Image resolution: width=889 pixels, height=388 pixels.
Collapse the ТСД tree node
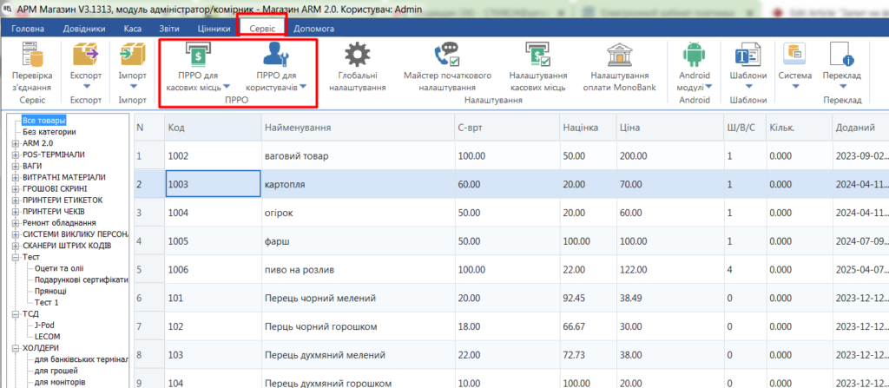tap(16, 313)
